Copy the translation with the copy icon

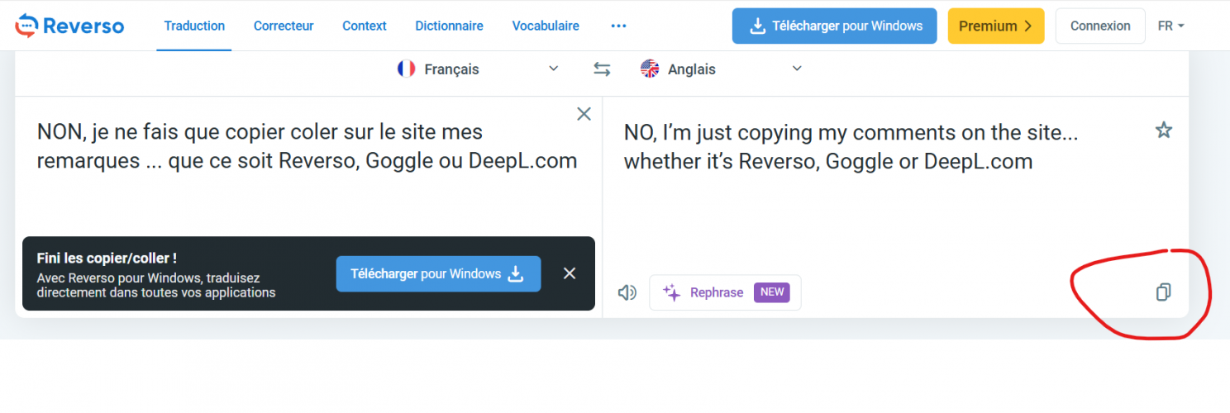tap(1163, 292)
